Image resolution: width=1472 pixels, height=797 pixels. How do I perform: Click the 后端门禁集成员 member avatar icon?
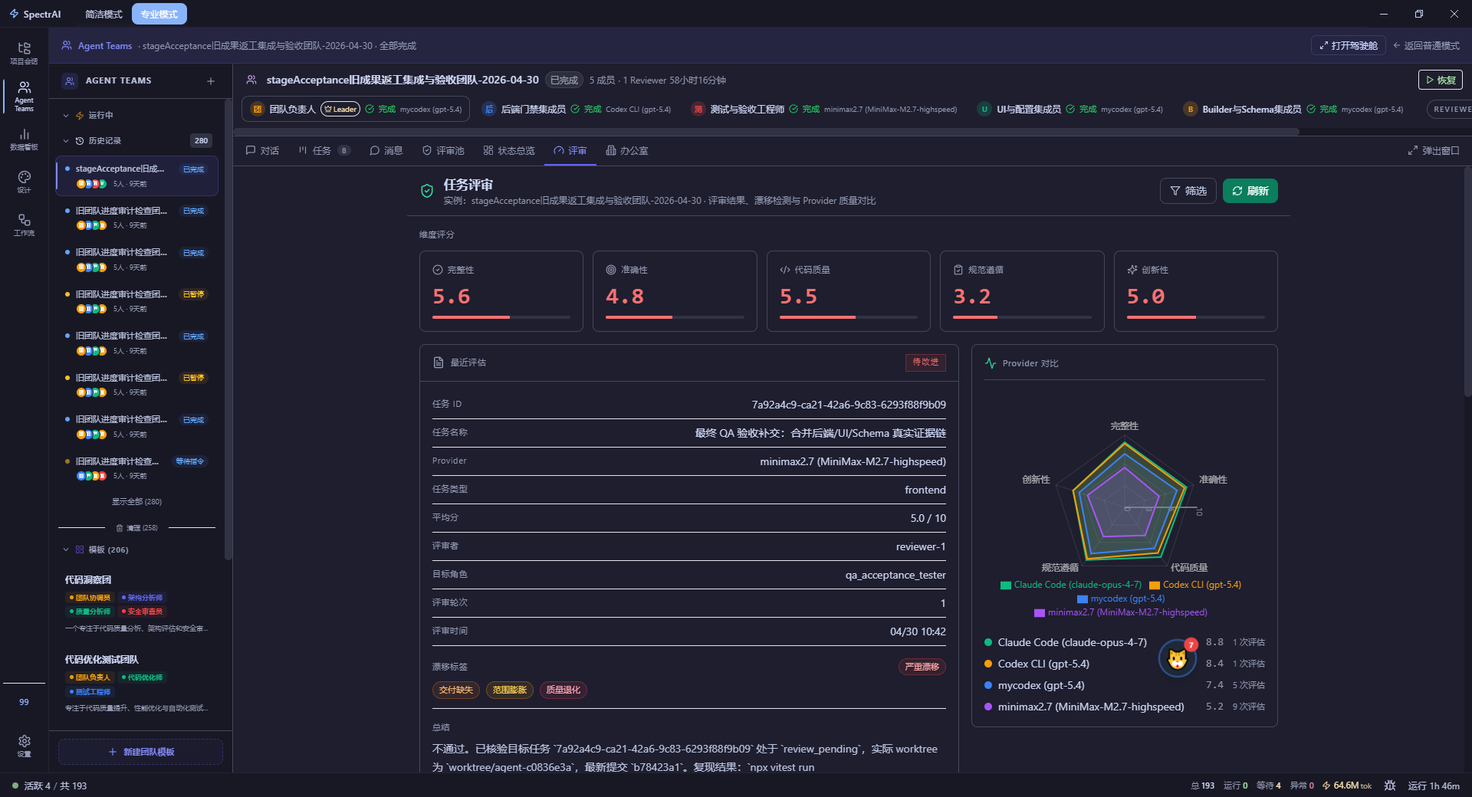[x=488, y=109]
